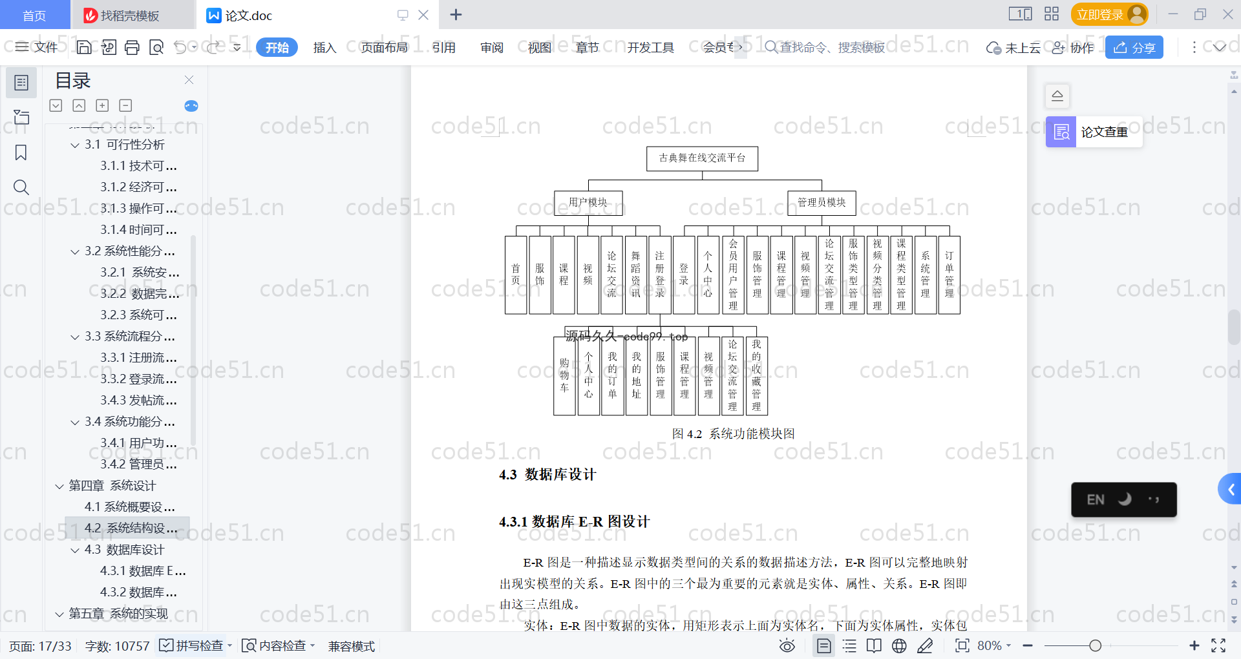1241x659 pixels.
Task: Select the 章节 ribbon tab
Action: 587,47
